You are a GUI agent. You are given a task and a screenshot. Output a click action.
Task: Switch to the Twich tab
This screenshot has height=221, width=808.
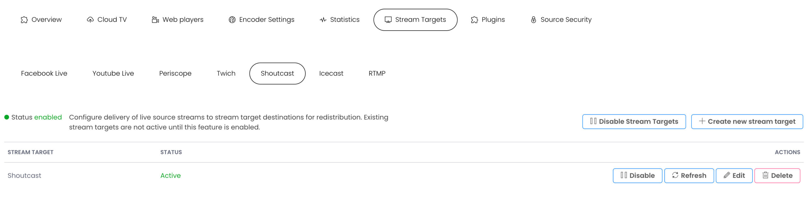226,74
